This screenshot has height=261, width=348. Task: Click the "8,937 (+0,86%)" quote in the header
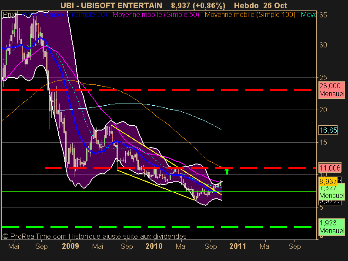(198, 6)
